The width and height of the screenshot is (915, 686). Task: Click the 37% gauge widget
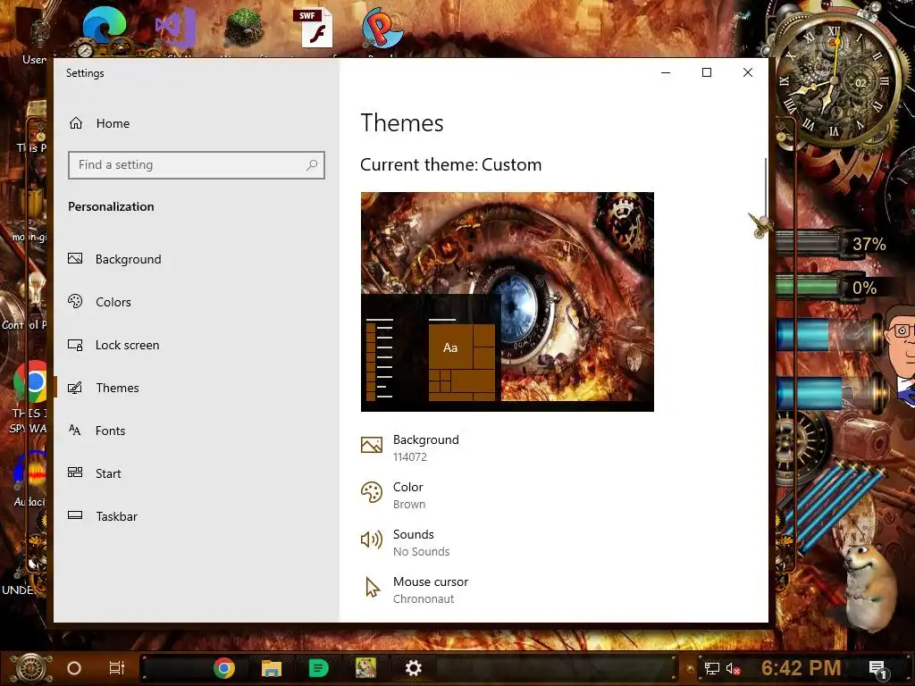coord(833,243)
